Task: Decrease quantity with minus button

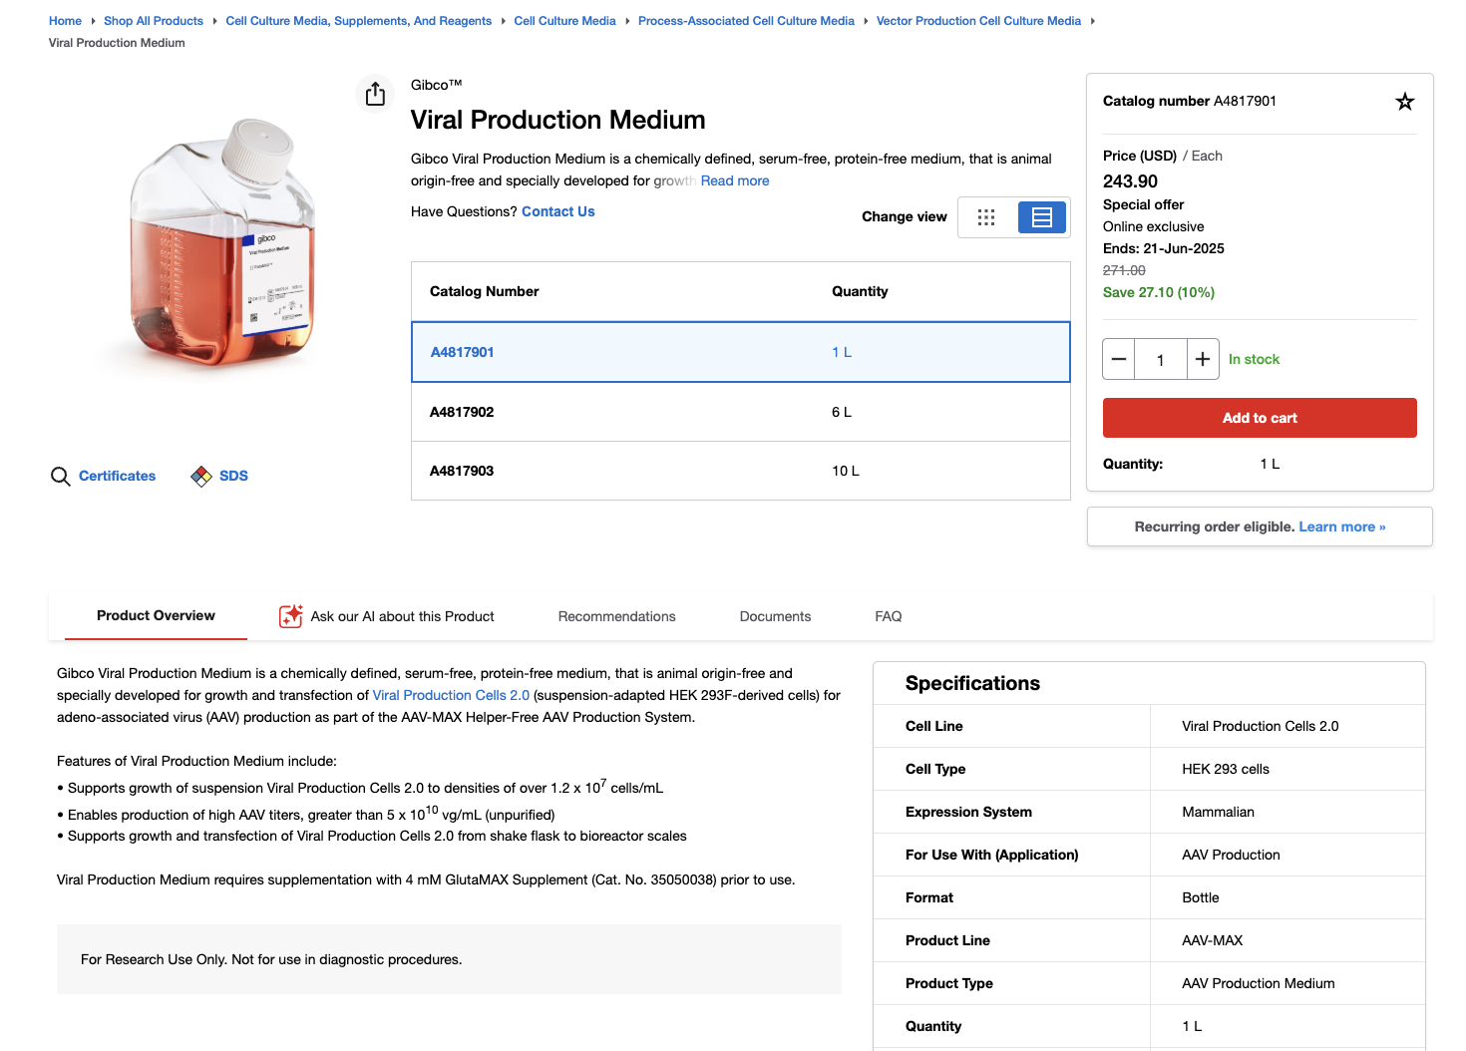Action: point(1119,359)
